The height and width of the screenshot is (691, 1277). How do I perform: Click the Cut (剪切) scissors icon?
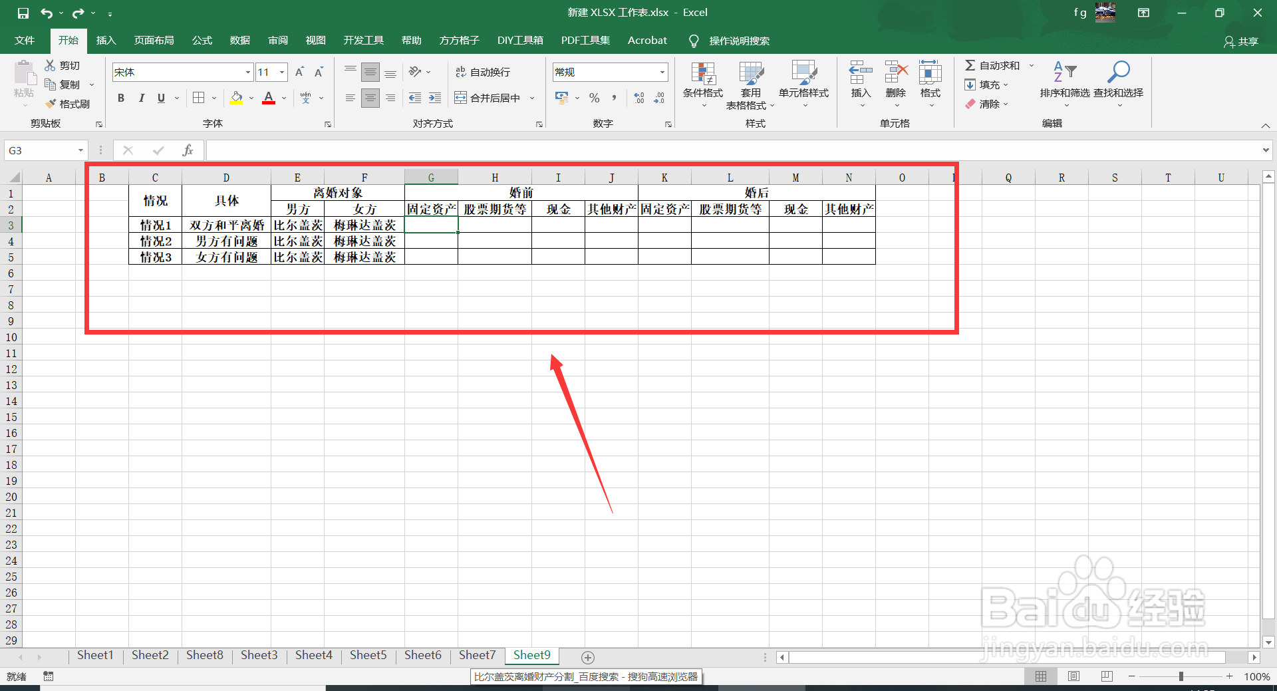(50, 65)
